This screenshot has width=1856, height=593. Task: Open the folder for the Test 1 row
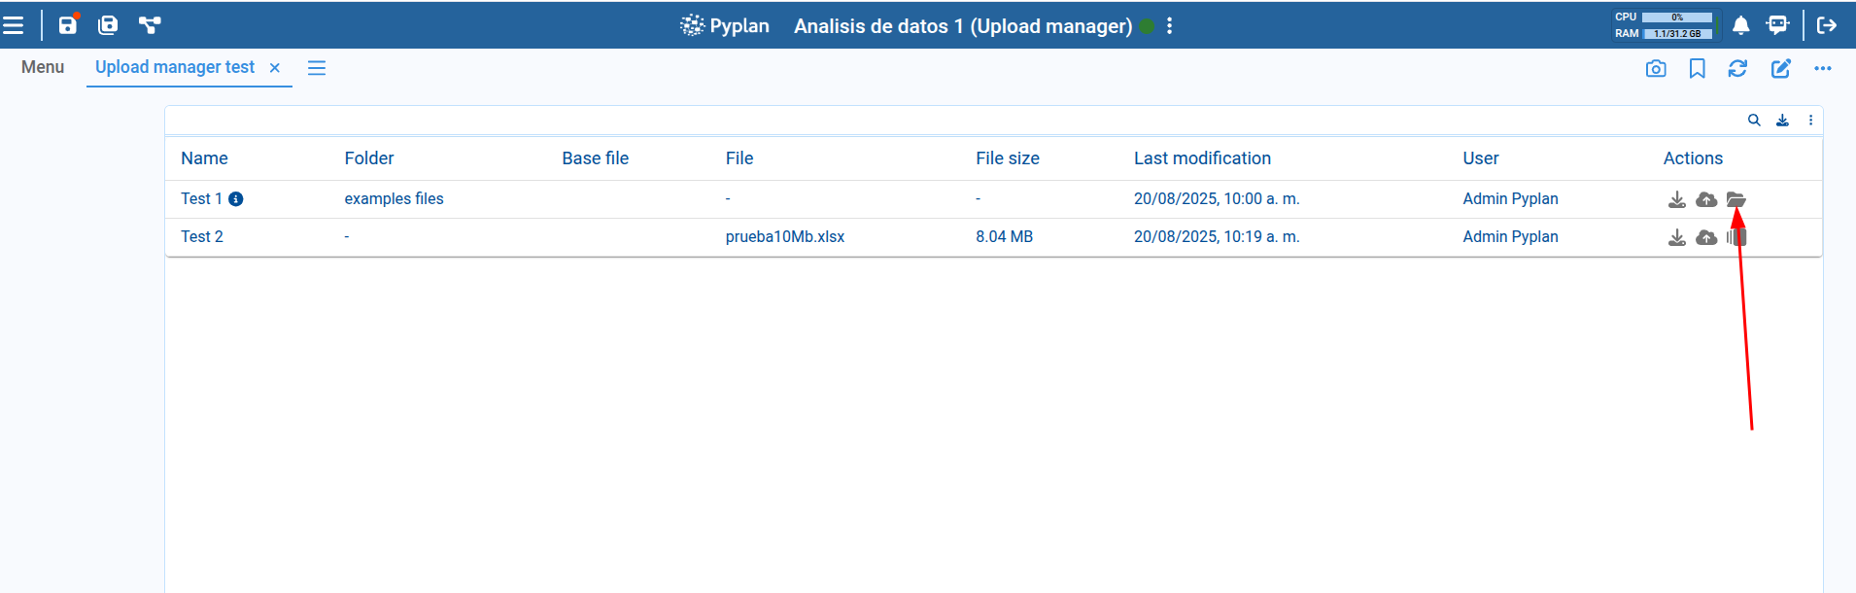click(1736, 199)
